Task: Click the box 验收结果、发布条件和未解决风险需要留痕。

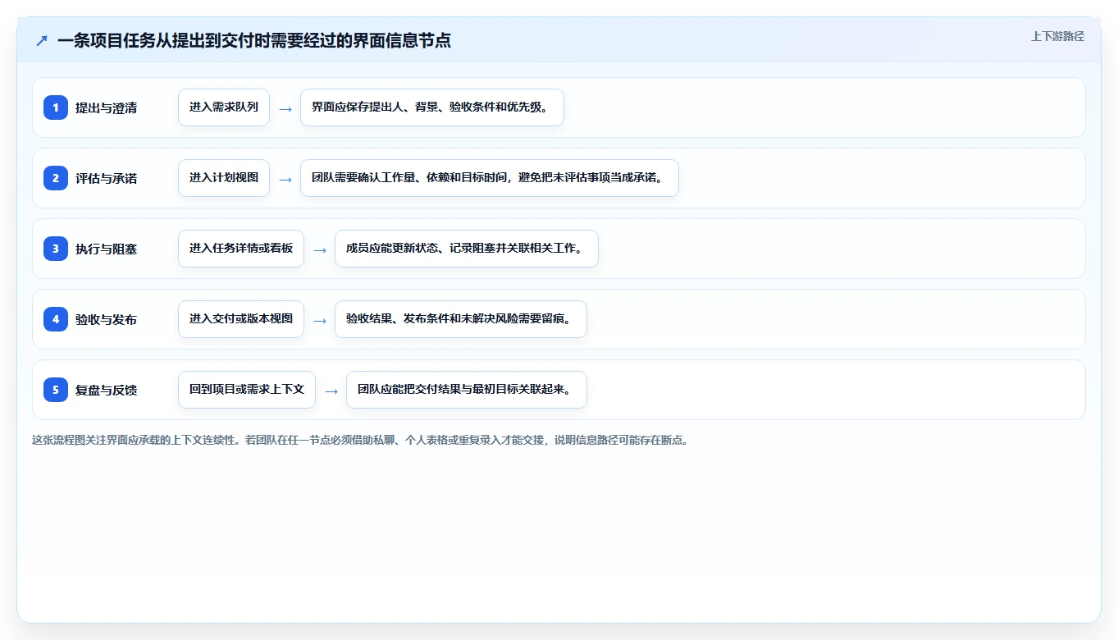Action: (x=461, y=319)
